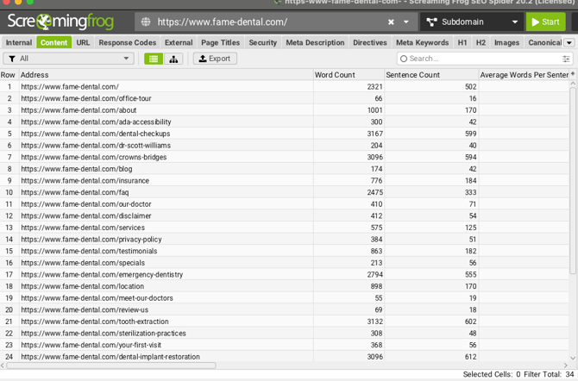Click the vertical scrollbar of the table
578x381 pixels.
[x=573, y=180]
